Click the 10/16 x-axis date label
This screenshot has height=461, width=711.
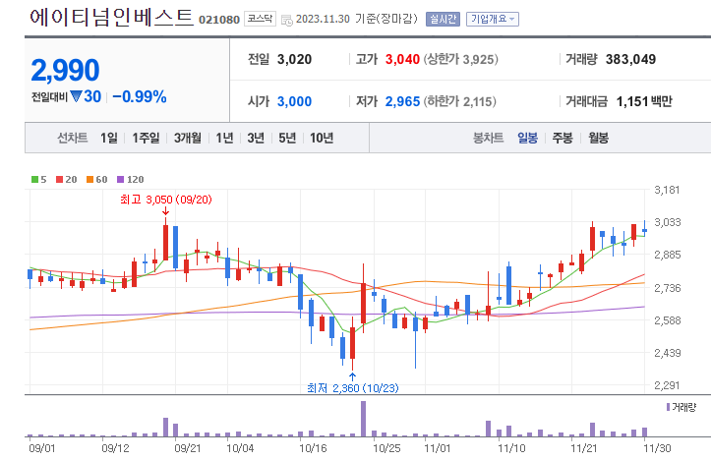[x=313, y=449]
